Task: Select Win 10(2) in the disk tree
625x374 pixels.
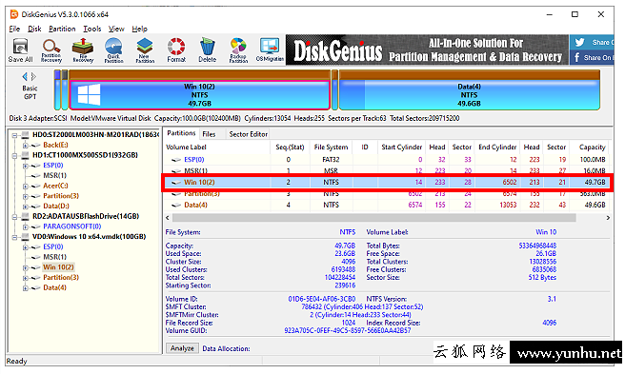Action: tap(58, 267)
